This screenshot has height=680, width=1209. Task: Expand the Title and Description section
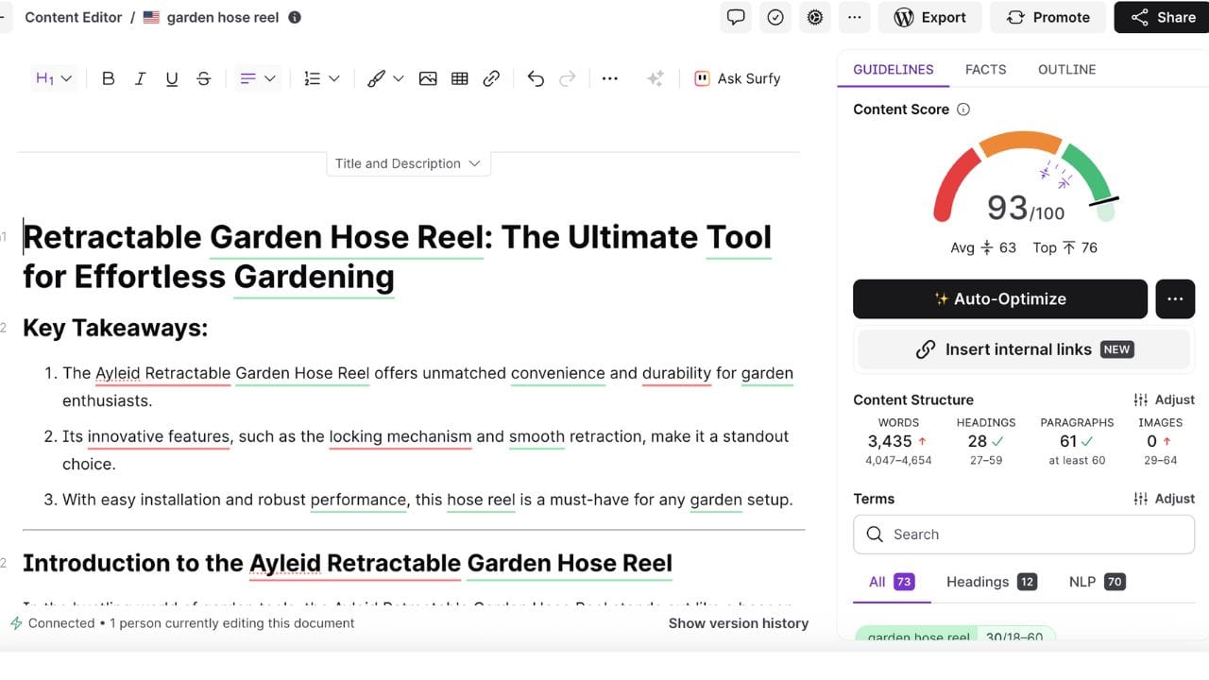[407, 163]
